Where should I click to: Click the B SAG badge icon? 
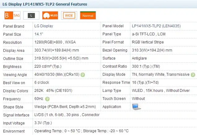[x=12, y=16]
